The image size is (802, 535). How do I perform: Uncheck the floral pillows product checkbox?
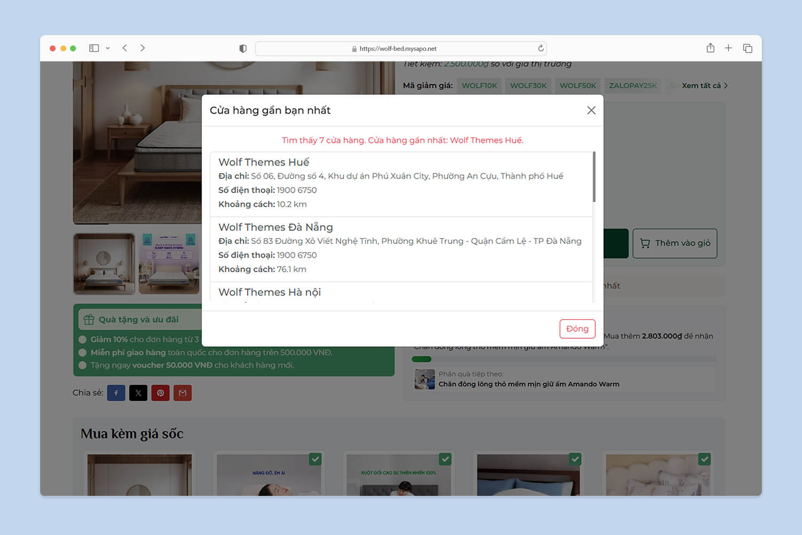[x=705, y=459]
